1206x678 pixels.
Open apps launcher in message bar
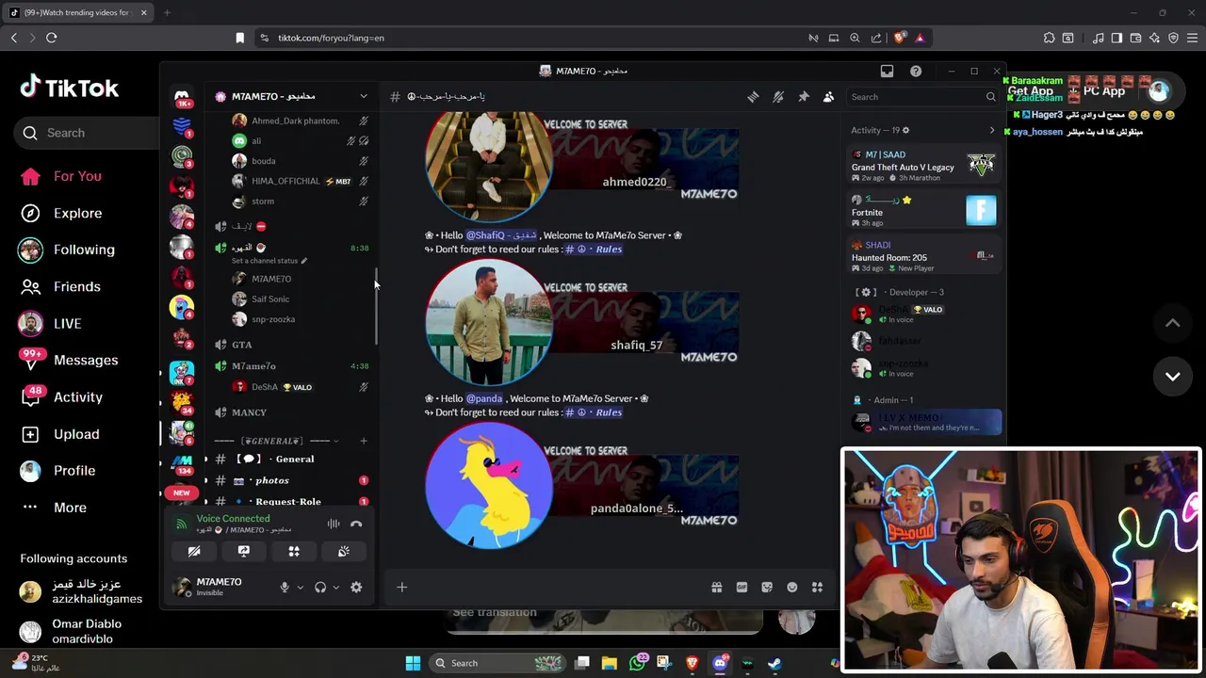[x=818, y=588]
